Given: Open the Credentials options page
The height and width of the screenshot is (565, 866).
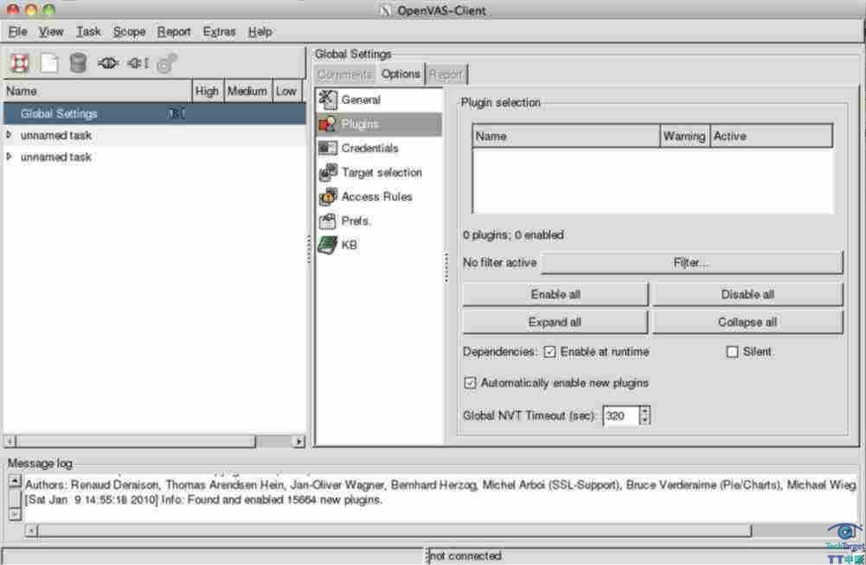Looking at the screenshot, I should coord(379,148).
